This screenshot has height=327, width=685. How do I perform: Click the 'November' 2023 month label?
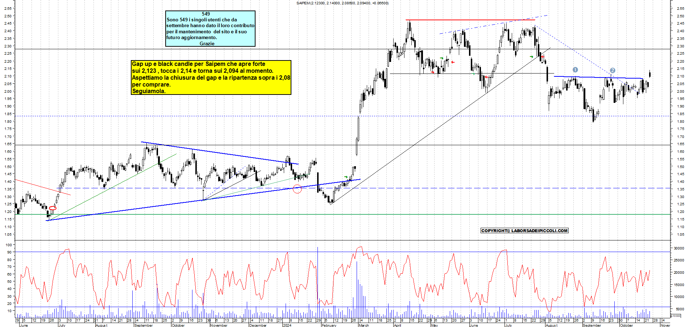(219, 325)
